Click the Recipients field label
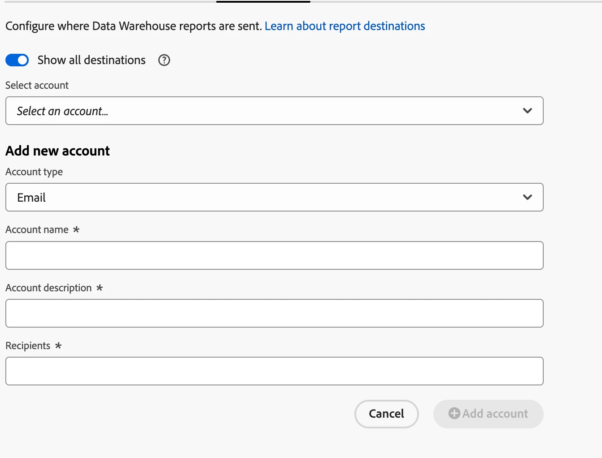 [28, 346]
